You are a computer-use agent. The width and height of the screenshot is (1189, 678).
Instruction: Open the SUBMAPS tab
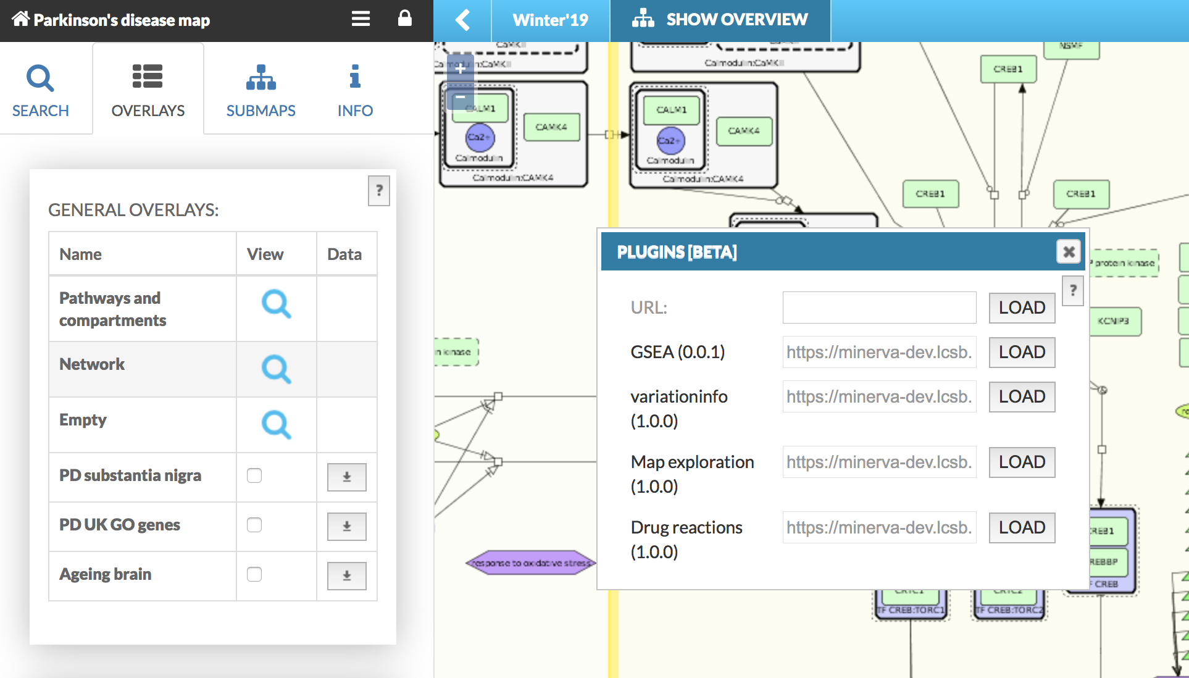261,90
